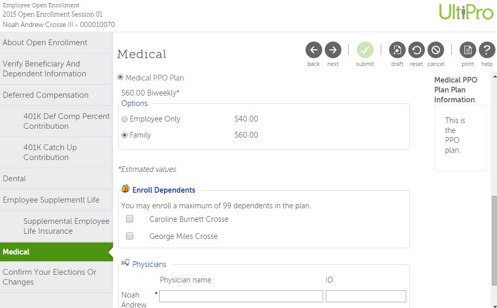The width and height of the screenshot is (497, 308).
Task: Choose the Medical PPO Plan radio button
Action: [120, 77]
